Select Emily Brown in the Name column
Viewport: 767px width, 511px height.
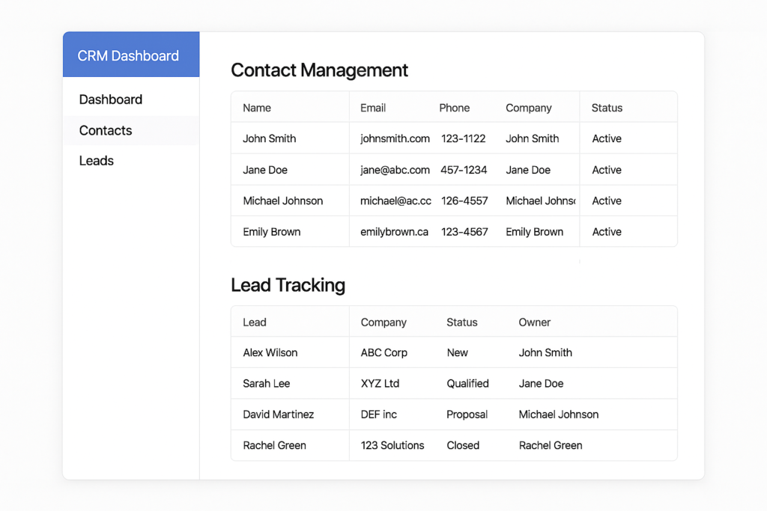point(271,232)
